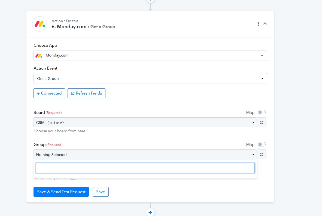The height and width of the screenshot is (216, 322).
Task: Toggle the Map switch for Group
Action: tap(262, 144)
